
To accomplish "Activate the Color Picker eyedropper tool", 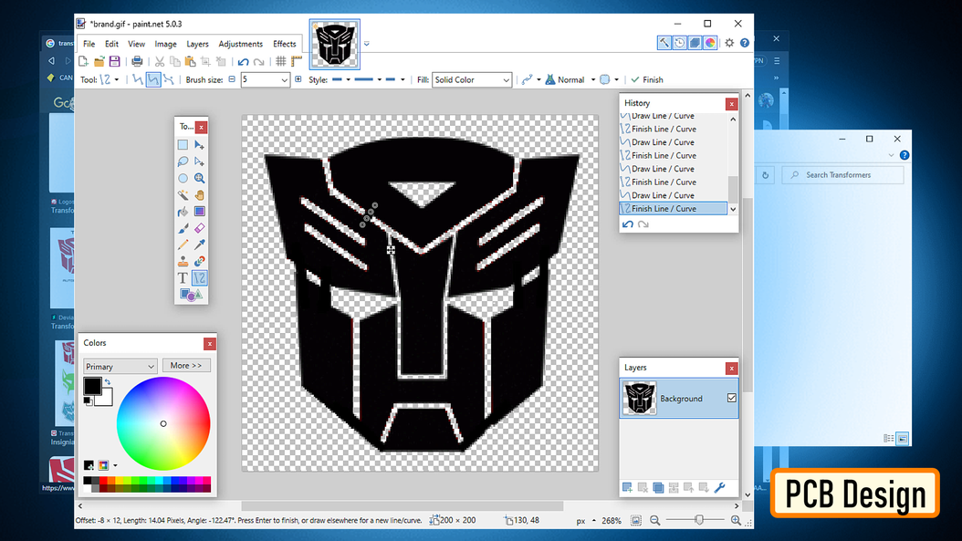I will (199, 244).
